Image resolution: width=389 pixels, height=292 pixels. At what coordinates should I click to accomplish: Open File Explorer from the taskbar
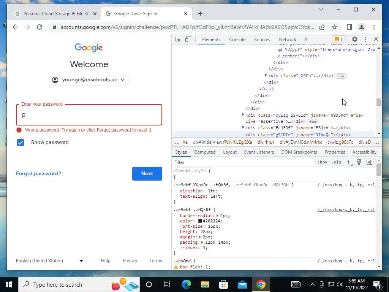[x=205, y=284]
